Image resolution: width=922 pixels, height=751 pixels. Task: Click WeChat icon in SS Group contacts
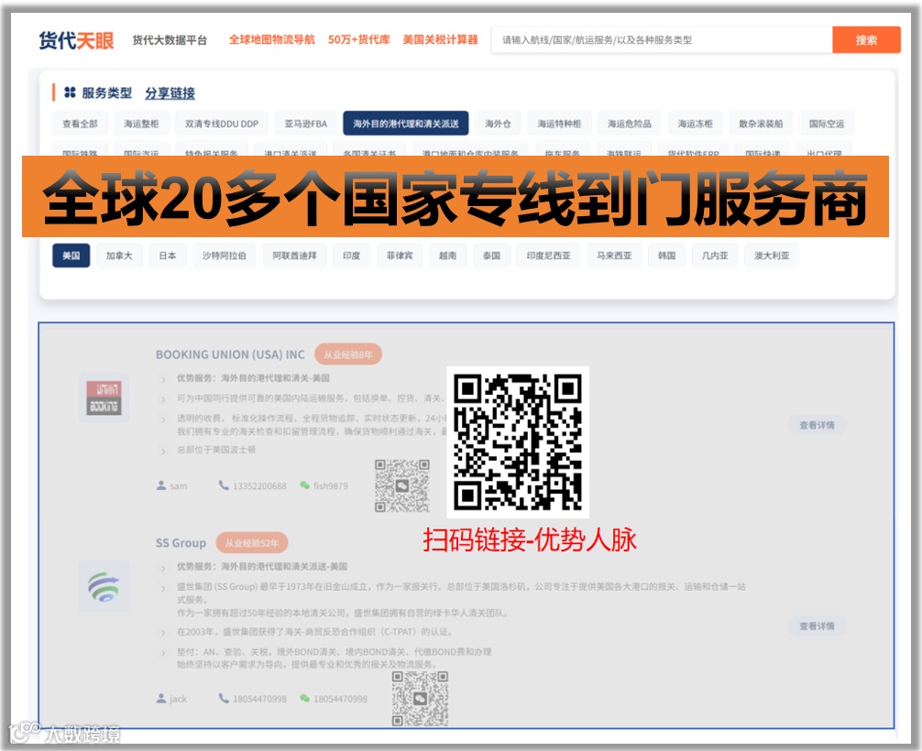(x=304, y=698)
